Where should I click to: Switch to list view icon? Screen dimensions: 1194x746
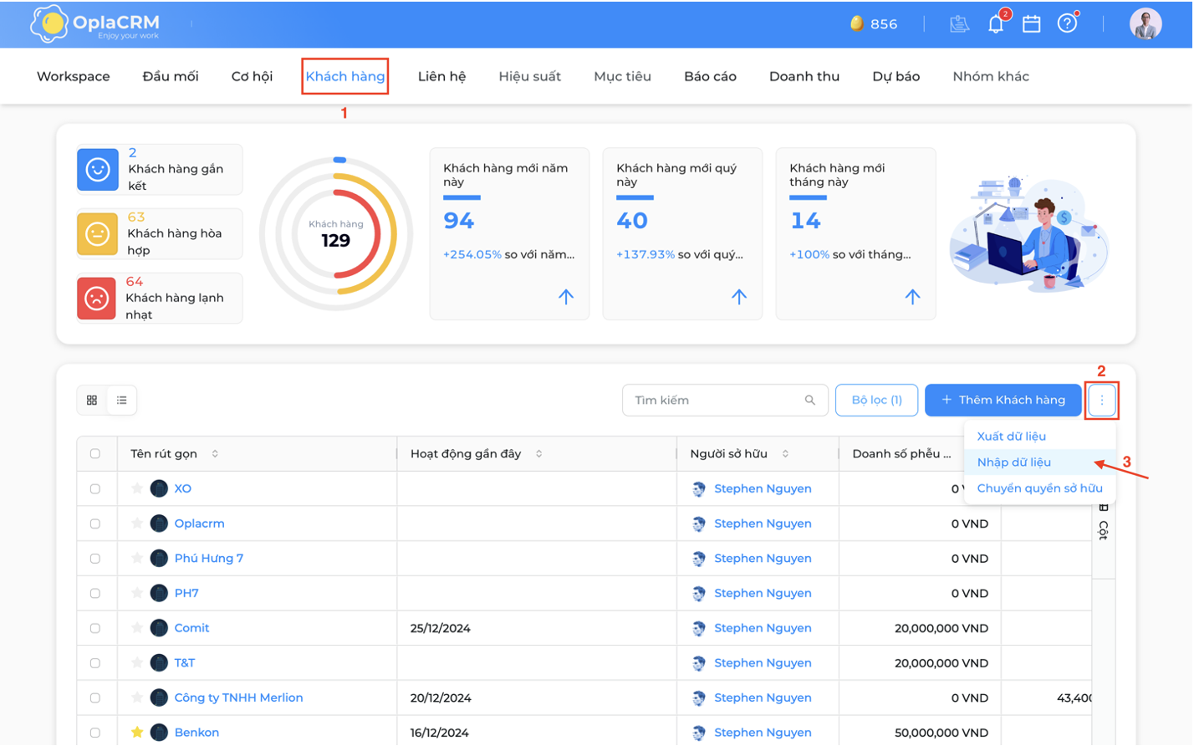coord(122,401)
